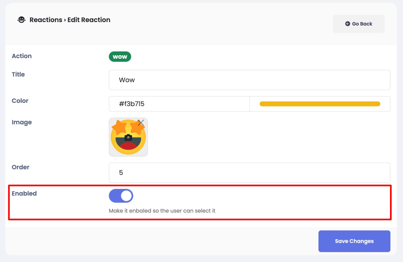Click the Reactions emoji icon in the header

pyautogui.click(x=21, y=20)
